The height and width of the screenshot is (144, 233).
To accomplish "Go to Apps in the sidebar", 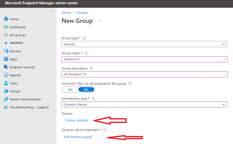I will (x=14, y=59).
